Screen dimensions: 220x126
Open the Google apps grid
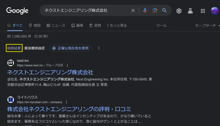pos(203,11)
